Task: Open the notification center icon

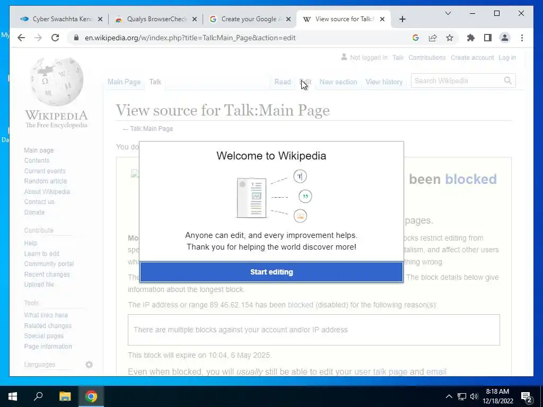Action: 527,396
